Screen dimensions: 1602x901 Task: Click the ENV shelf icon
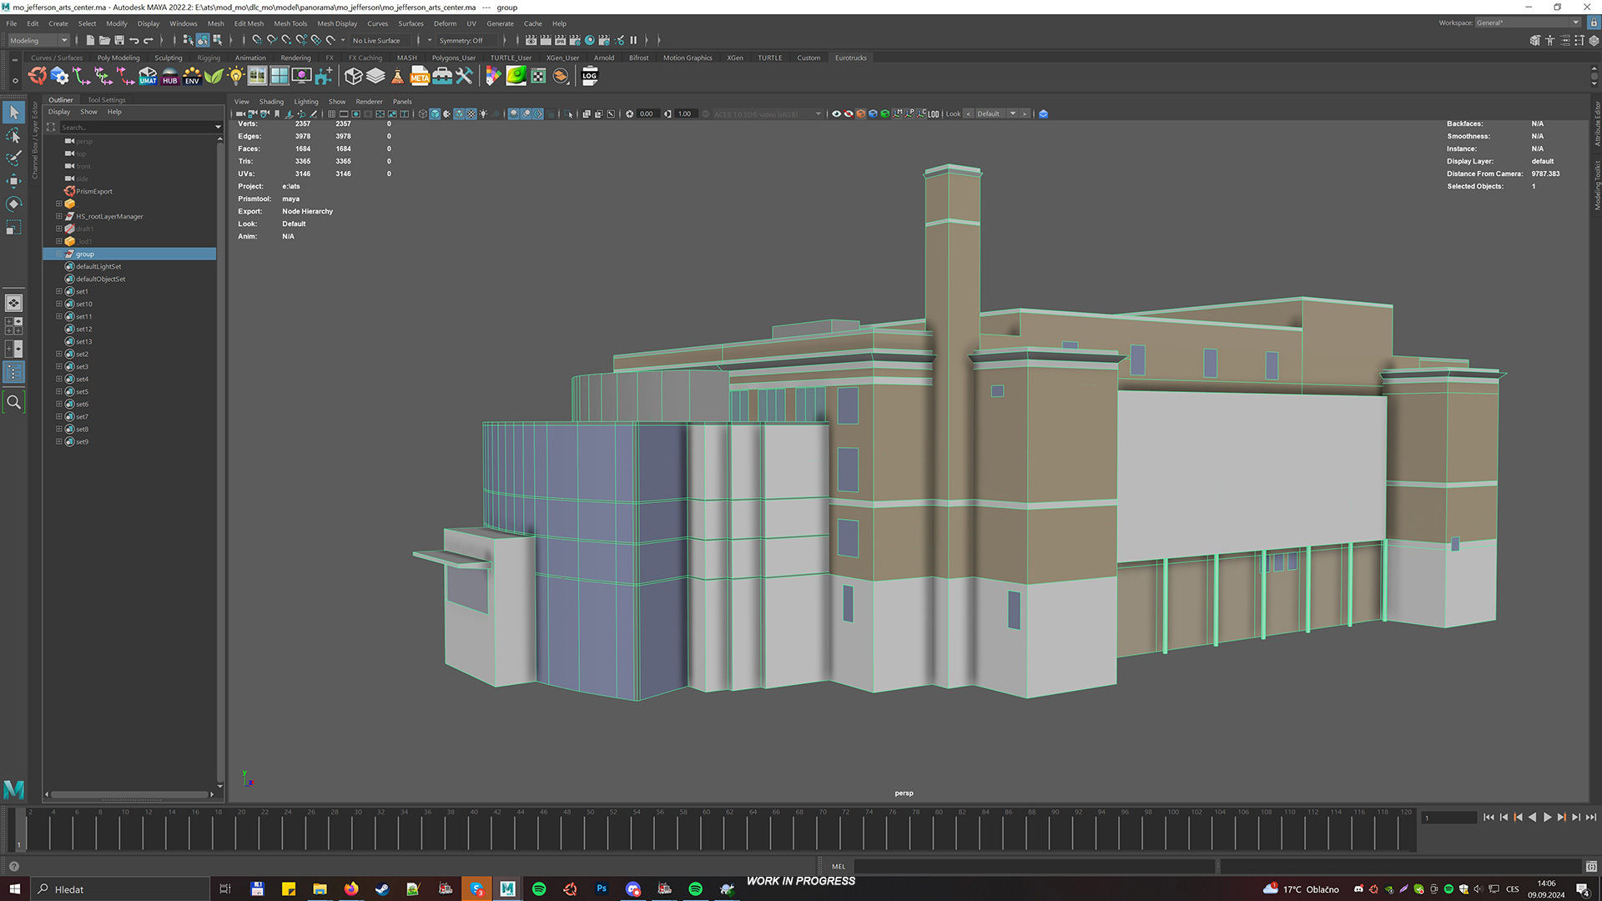tap(192, 77)
